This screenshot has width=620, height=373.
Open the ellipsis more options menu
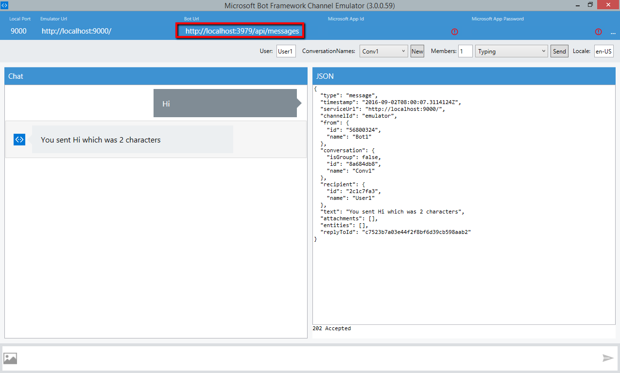click(613, 32)
